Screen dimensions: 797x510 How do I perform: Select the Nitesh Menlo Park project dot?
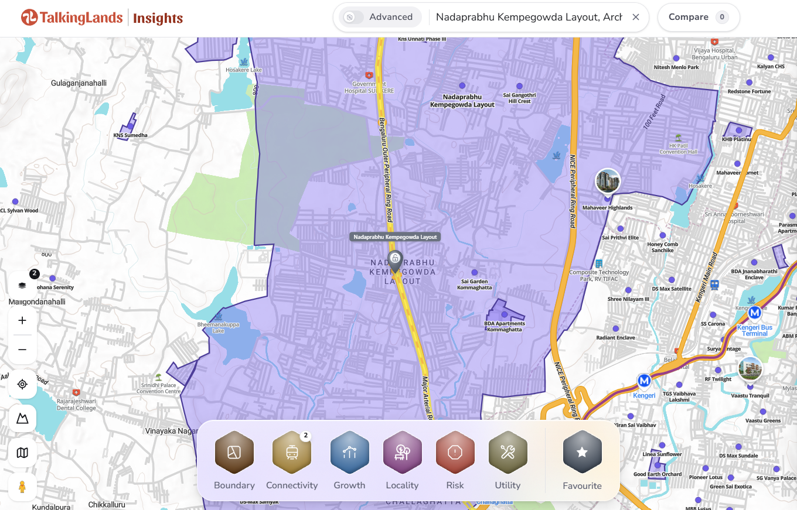click(x=676, y=58)
